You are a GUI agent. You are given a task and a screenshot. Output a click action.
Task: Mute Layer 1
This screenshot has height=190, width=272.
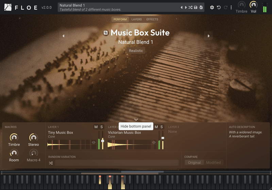coord(96,127)
